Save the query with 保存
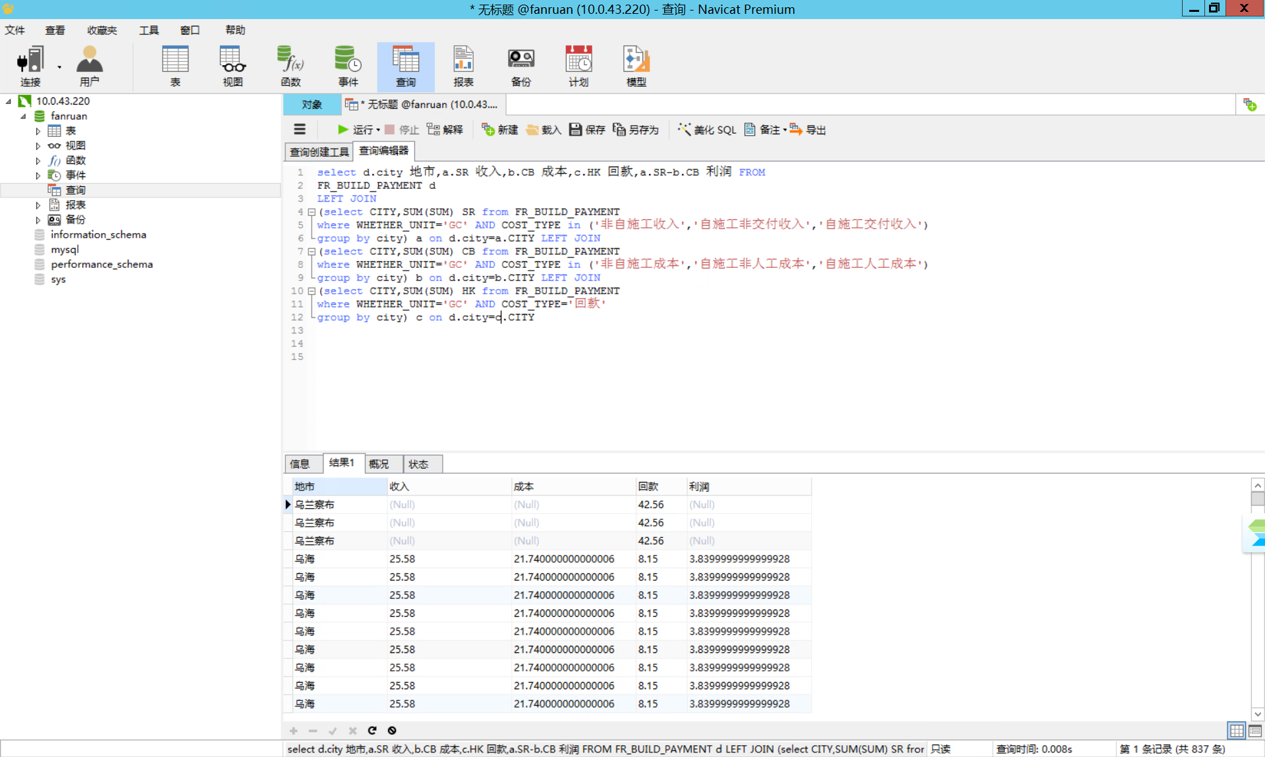Screen dimensions: 1265x757 tap(587, 130)
